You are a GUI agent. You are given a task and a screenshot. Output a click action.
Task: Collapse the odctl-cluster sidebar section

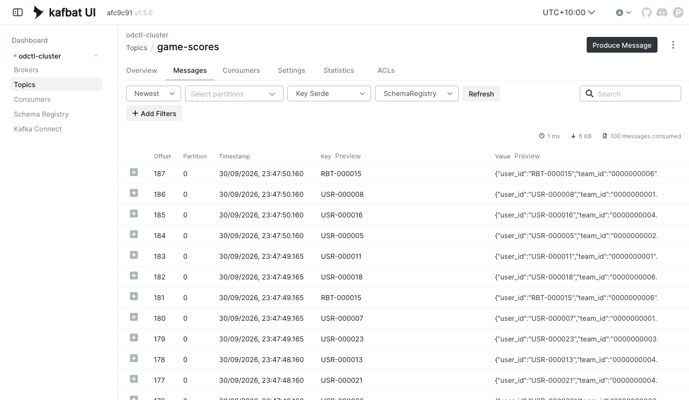point(96,56)
